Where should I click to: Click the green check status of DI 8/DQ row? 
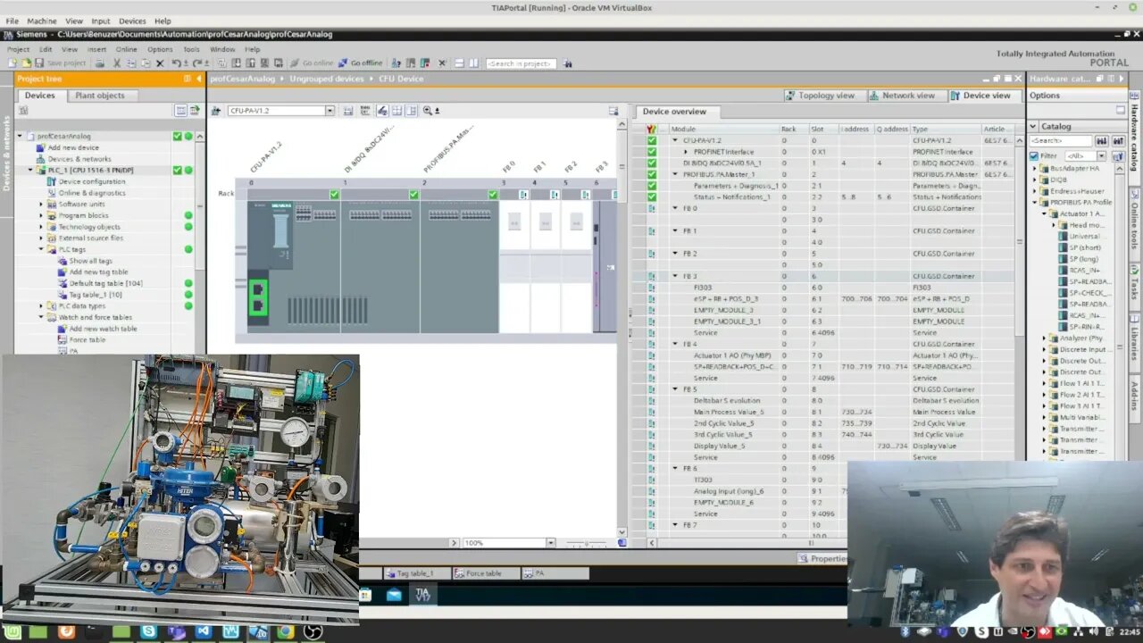click(651, 163)
